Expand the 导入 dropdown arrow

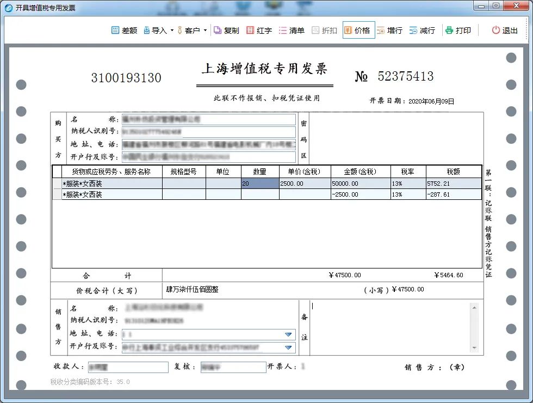click(172, 30)
